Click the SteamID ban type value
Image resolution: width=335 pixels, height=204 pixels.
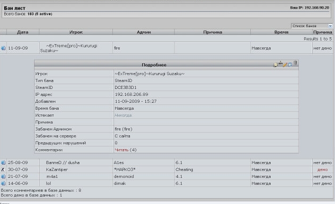coord(123,80)
